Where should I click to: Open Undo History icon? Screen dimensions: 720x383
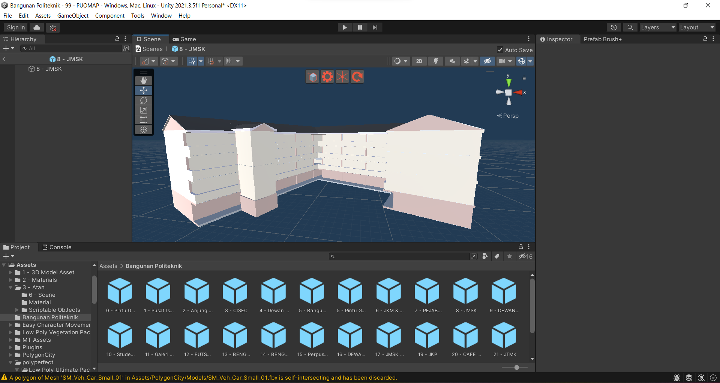point(613,27)
